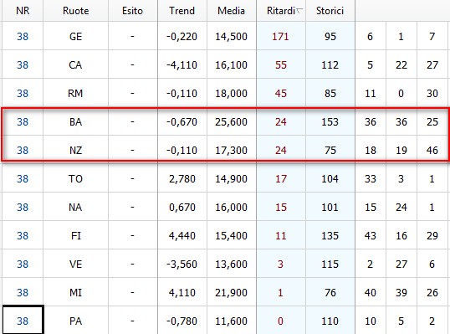Click the value 43 in FI row
The width and height of the screenshot is (450, 334).
point(371,235)
